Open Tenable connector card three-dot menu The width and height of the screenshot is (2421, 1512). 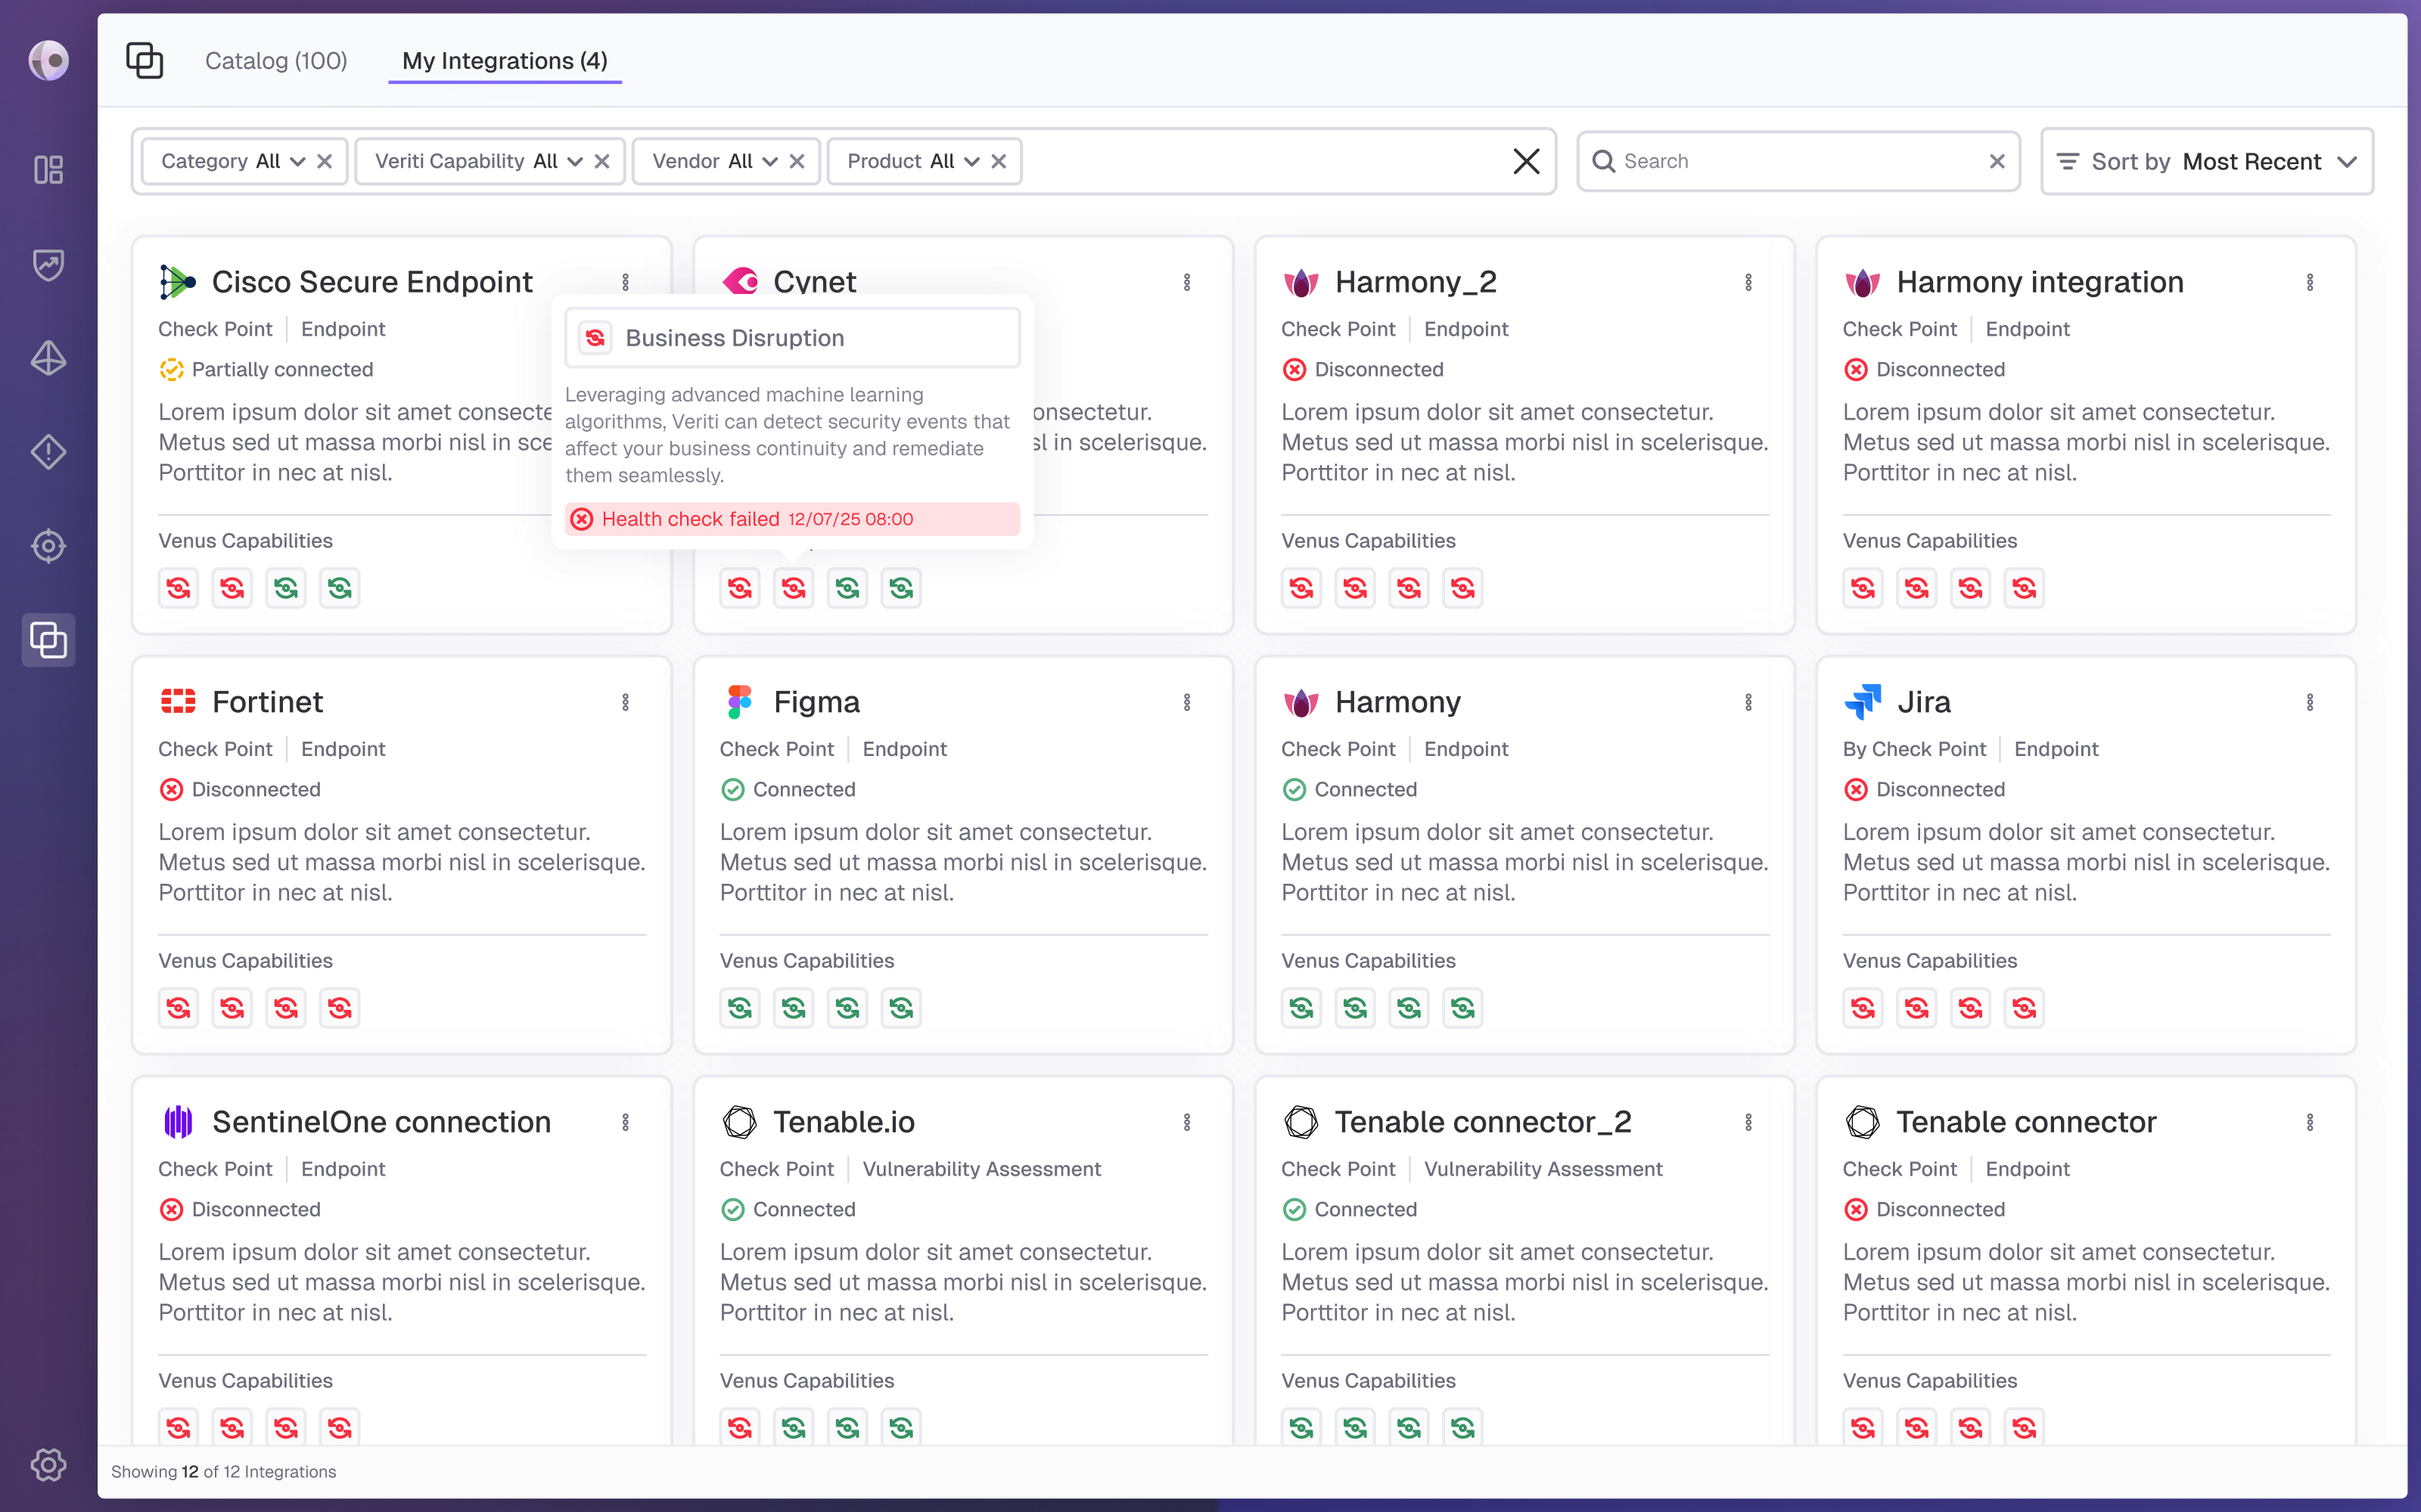click(x=2309, y=1122)
